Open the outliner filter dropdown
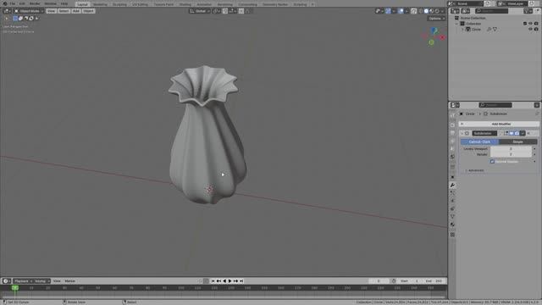Image resolution: width=542 pixels, height=305 pixels. click(528, 11)
